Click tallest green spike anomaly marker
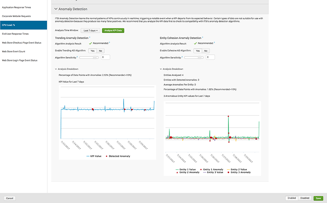This screenshot has width=327, height=203. [228, 116]
